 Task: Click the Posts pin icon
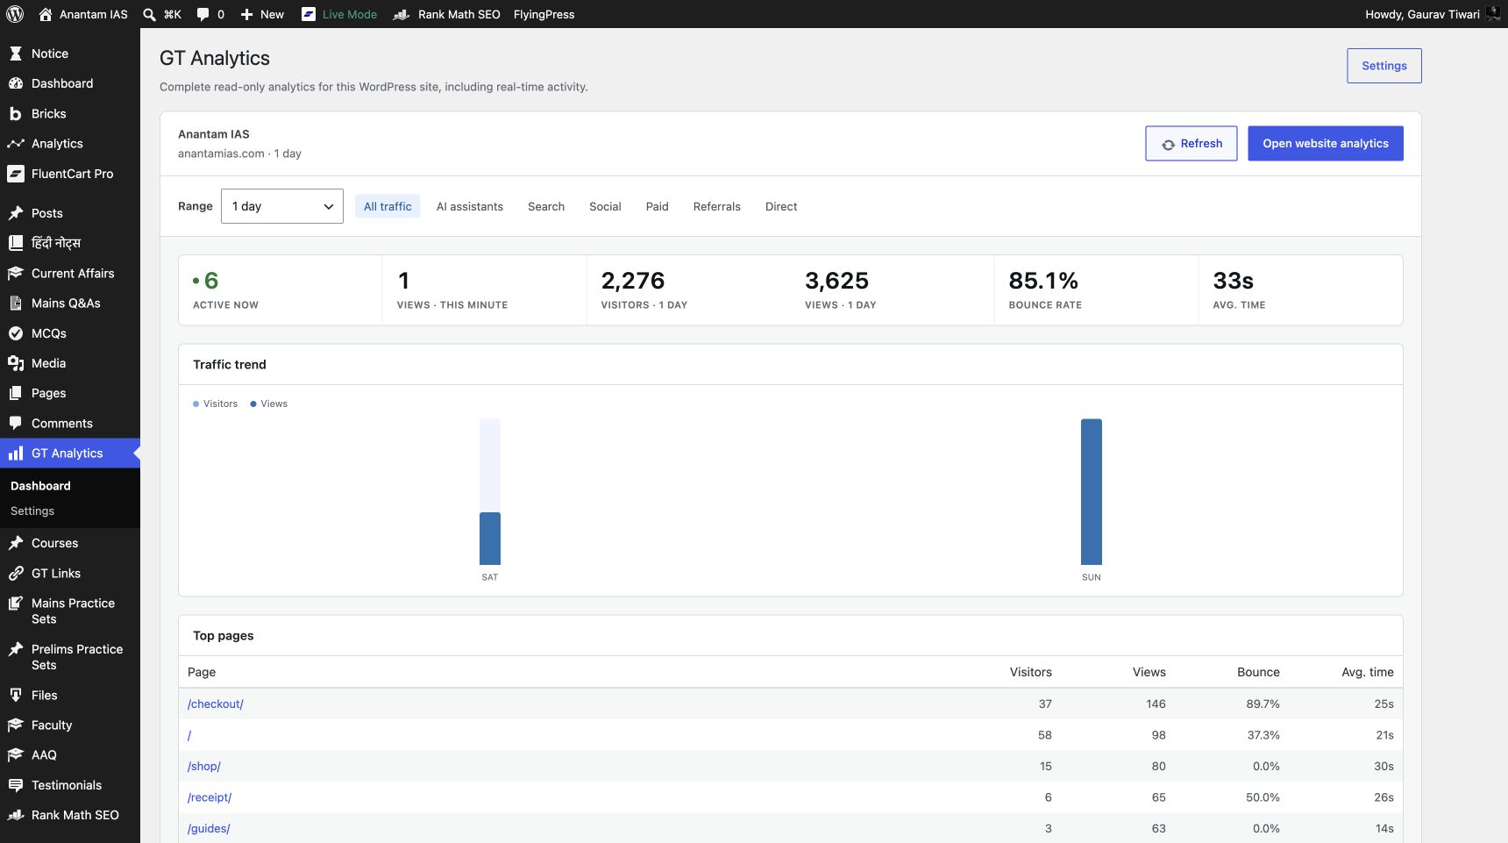click(15, 213)
